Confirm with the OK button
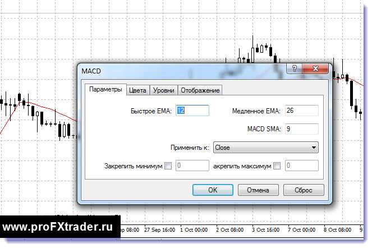 point(213,190)
